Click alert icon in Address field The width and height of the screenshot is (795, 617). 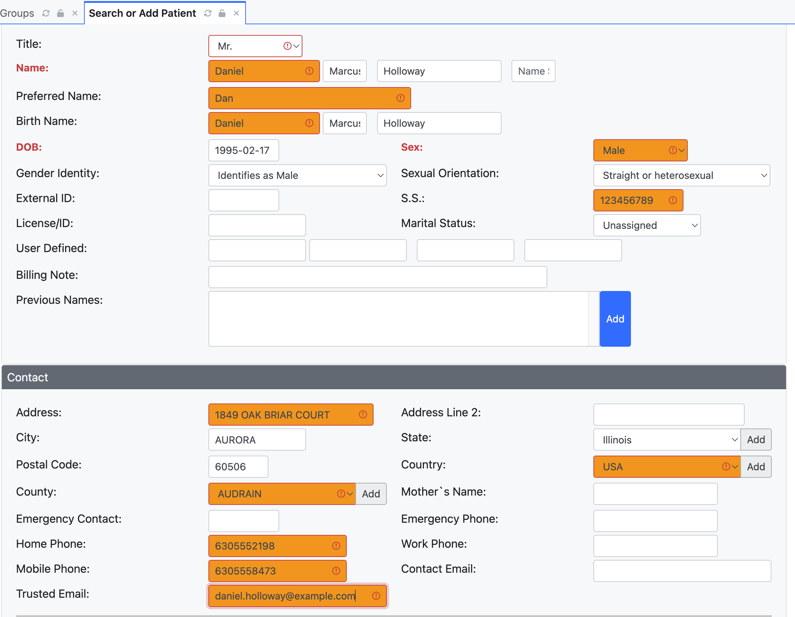click(363, 415)
